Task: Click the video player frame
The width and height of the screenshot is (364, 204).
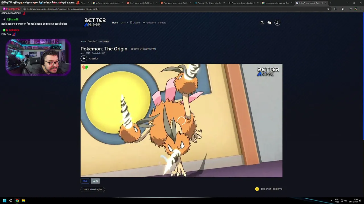Action: 181,120
